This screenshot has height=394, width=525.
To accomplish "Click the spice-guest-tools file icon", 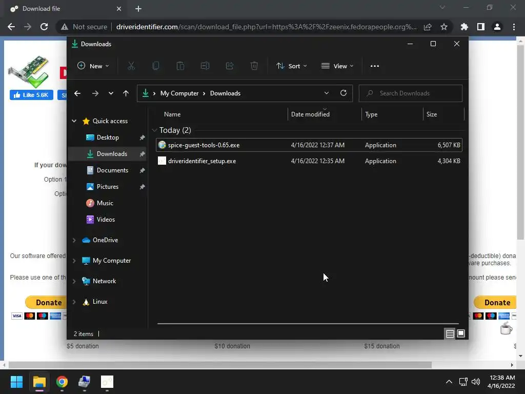I will (x=162, y=145).
